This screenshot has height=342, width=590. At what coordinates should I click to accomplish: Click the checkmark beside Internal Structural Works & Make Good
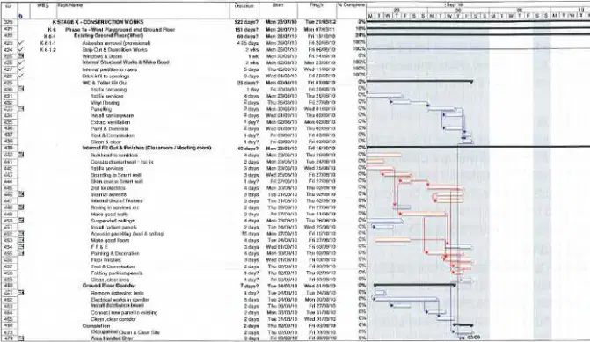click(x=21, y=62)
